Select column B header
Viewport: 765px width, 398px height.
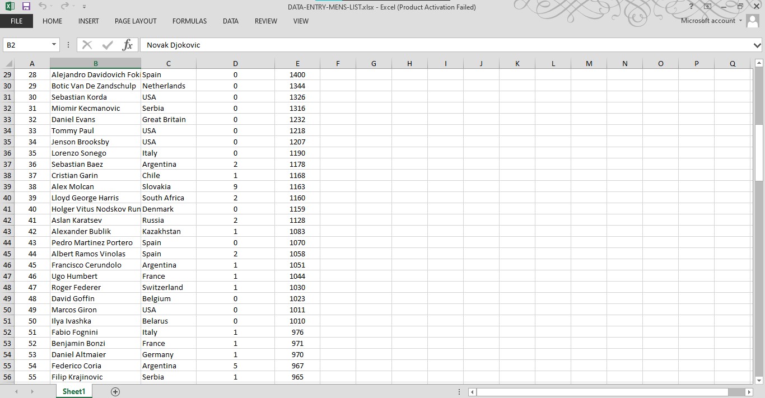coord(95,63)
